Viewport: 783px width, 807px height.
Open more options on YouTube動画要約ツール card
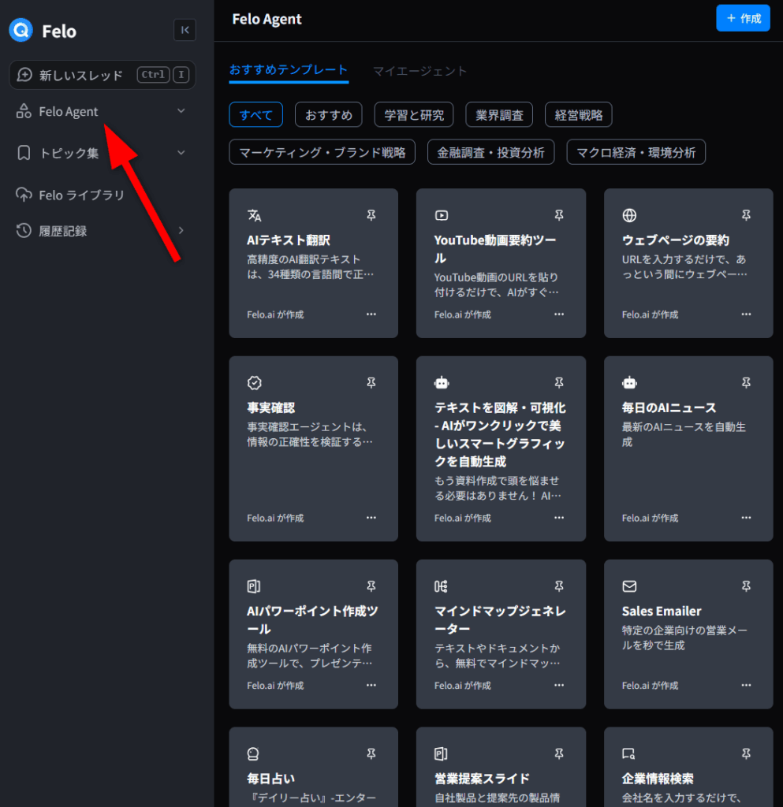coord(559,314)
